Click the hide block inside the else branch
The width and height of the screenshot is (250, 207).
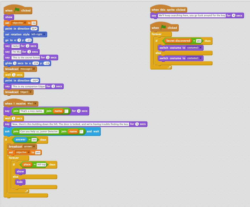pos(20,182)
